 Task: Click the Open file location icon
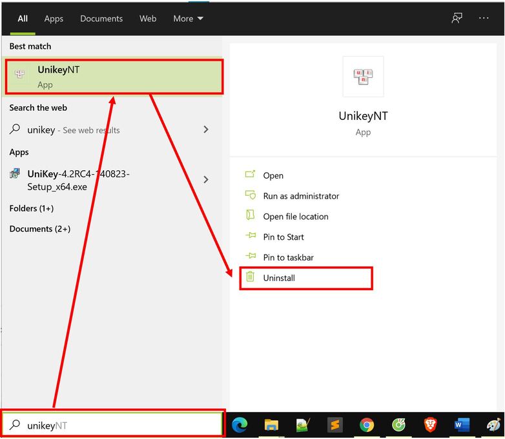251,215
